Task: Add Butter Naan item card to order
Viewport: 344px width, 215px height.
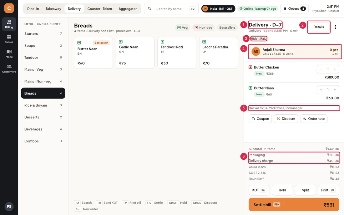Action: [94, 53]
